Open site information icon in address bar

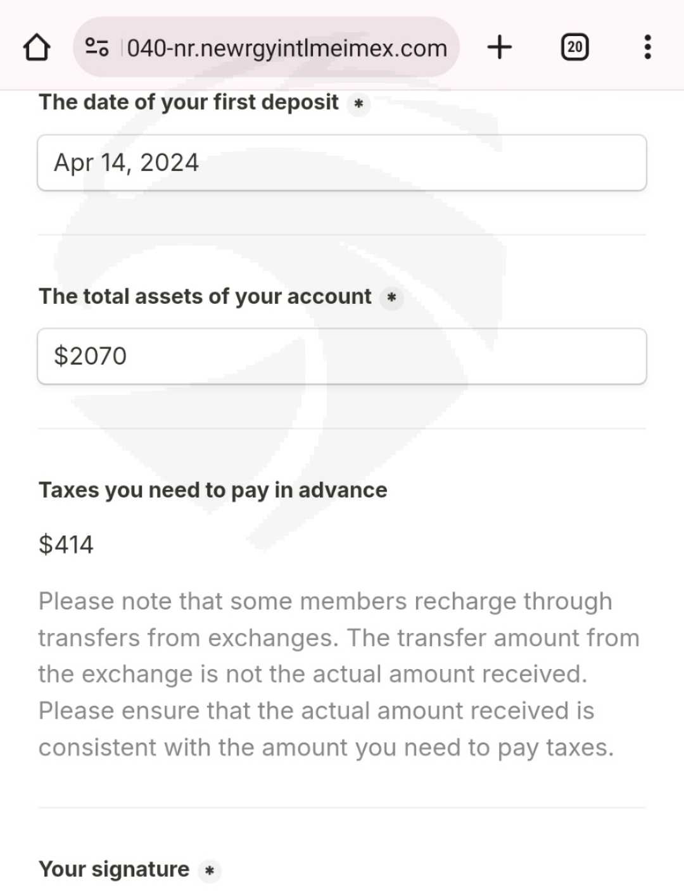click(x=97, y=47)
